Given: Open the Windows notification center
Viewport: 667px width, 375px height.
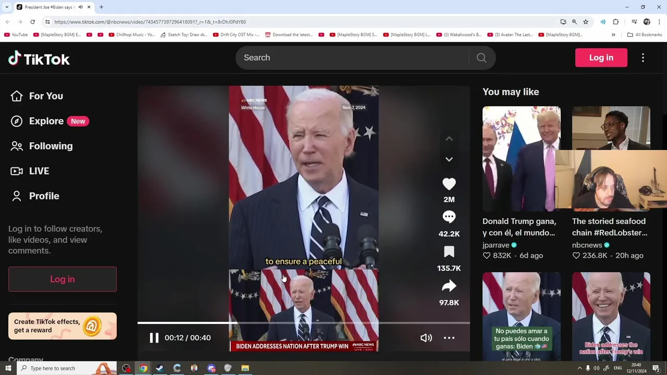Looking at the screenshot, I should coord(657,368).
